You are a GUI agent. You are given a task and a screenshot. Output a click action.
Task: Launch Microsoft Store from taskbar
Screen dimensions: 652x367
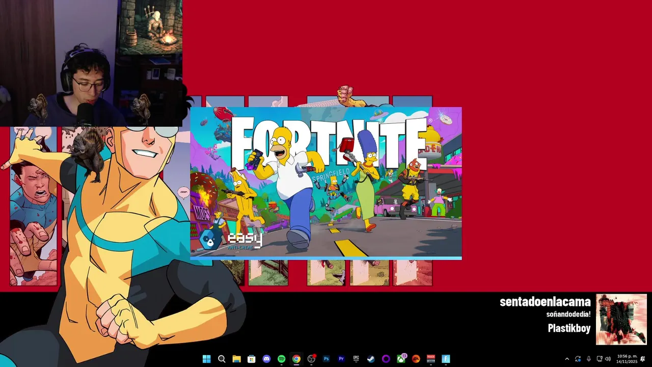pyautogui.click(x=251, y=359)
